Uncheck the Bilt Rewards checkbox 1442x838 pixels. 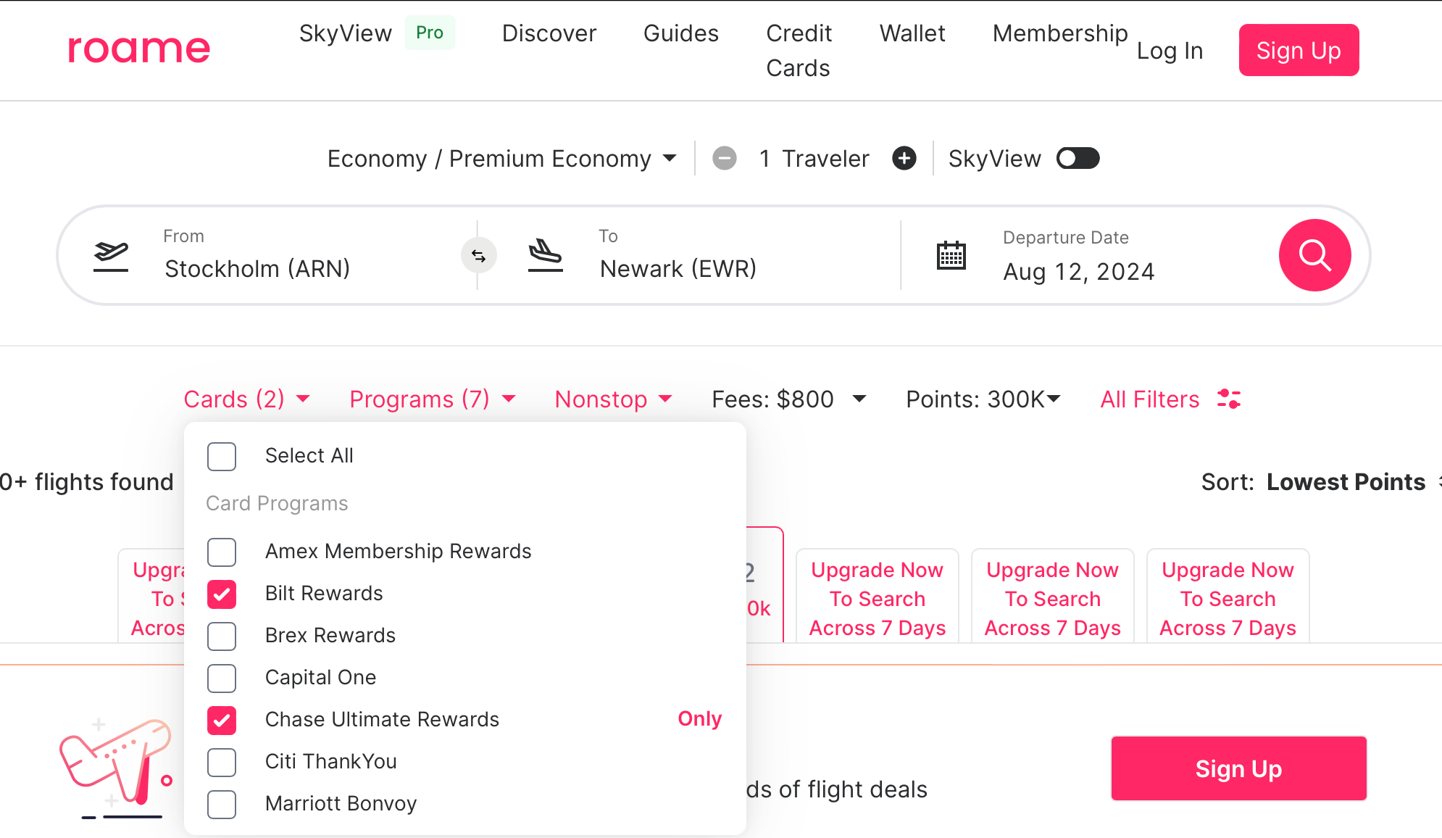[x=222, y=594]
